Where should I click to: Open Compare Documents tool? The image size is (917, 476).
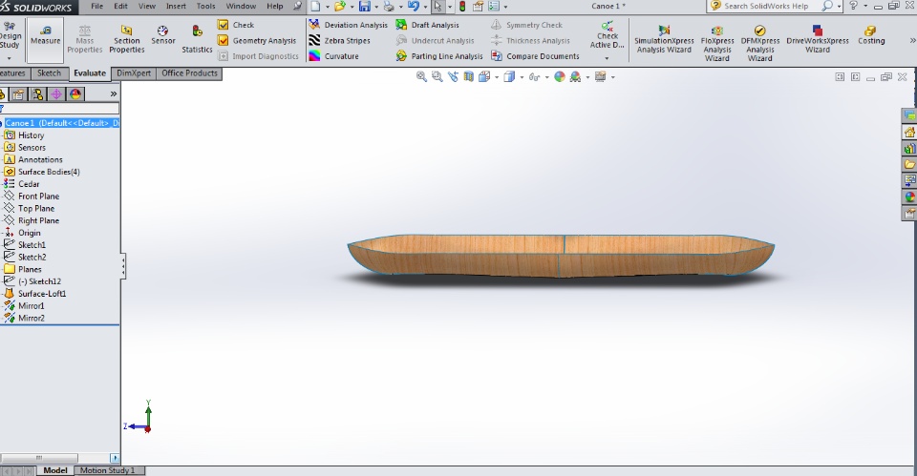535,56
